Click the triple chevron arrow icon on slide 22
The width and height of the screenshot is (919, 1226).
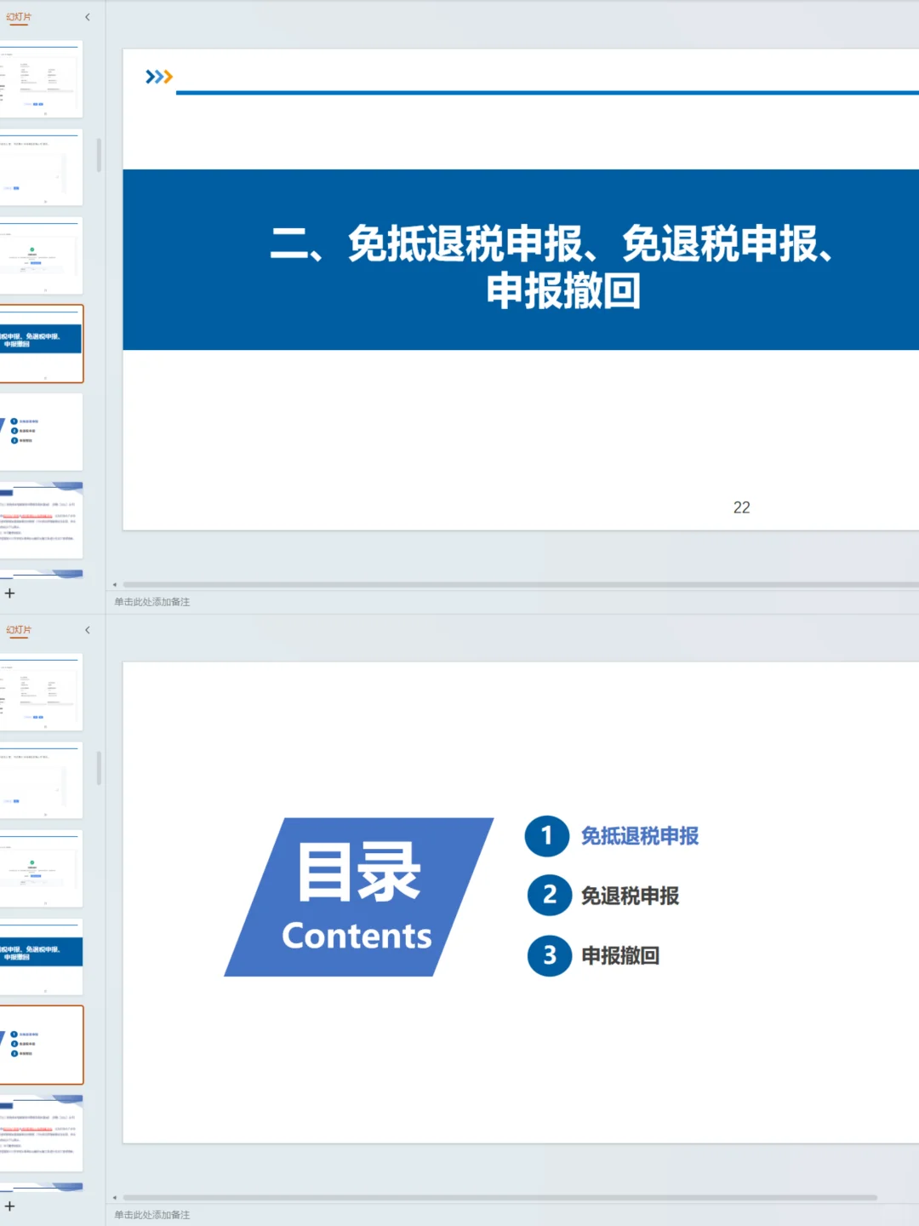(157, 77)
